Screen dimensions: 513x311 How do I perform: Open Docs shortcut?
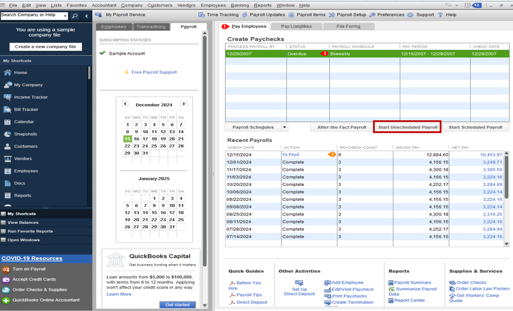20,183
